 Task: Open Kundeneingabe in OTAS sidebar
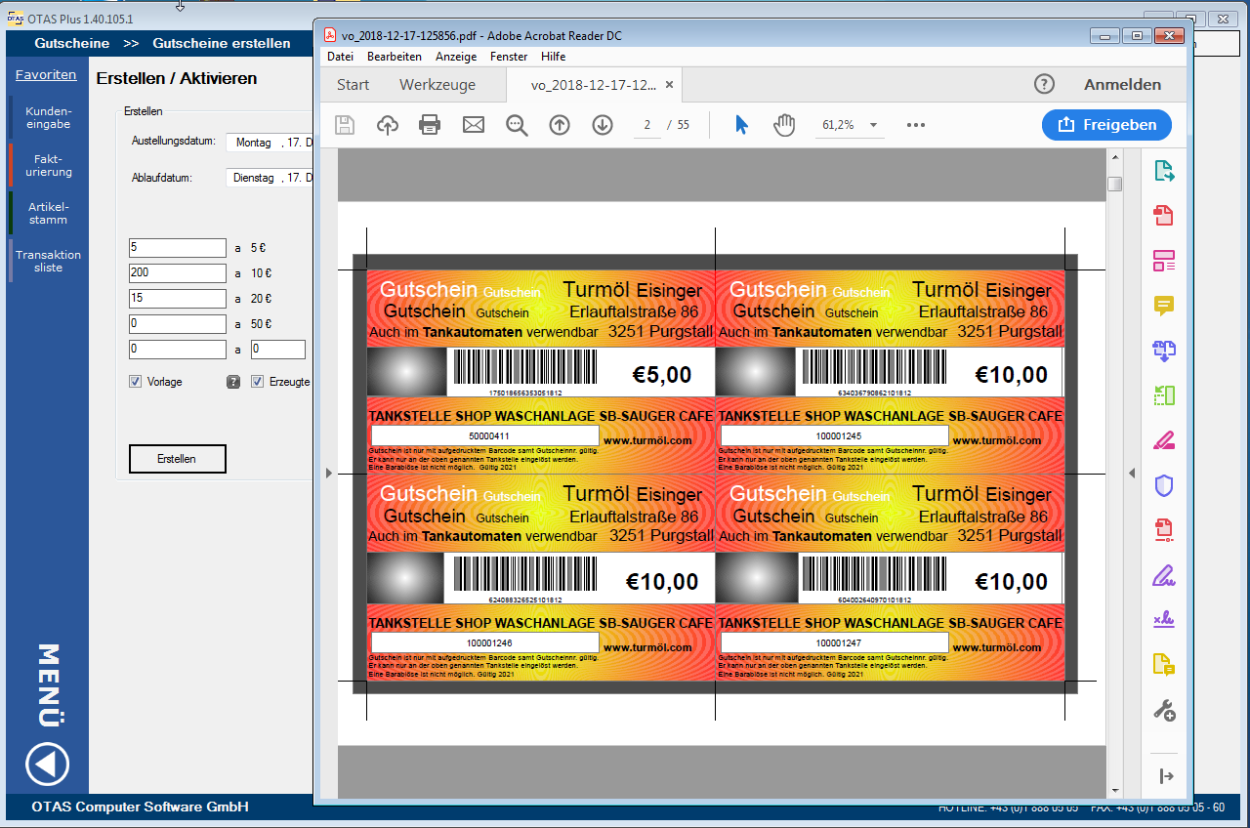48,117
